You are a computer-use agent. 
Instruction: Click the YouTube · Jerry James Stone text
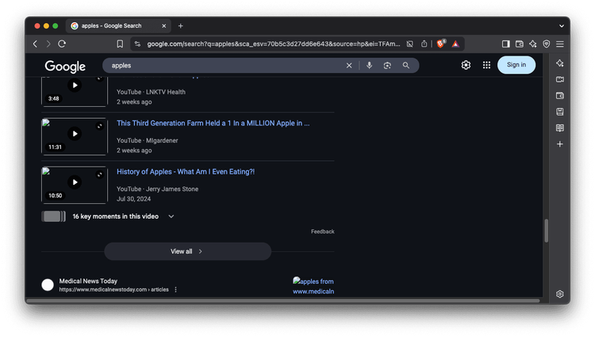click(158, 190)
